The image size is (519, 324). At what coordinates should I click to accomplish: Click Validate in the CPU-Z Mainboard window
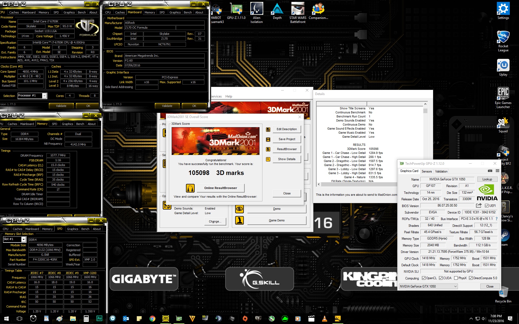(167, 106)
